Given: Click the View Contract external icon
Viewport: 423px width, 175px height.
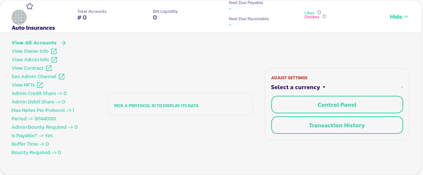Looking at the screenshot, I should tap(49, 68).
